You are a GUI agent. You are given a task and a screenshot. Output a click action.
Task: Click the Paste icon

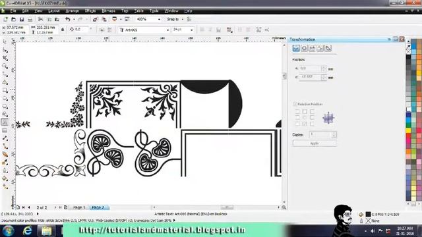point(57,19)
